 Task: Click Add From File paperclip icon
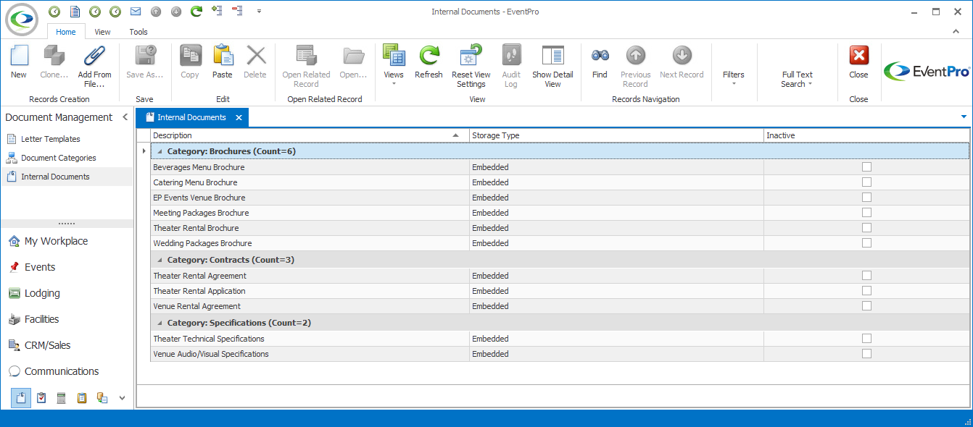coord(94,56)
